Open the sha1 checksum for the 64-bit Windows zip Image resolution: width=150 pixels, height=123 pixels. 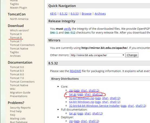(x=105, y=102)
